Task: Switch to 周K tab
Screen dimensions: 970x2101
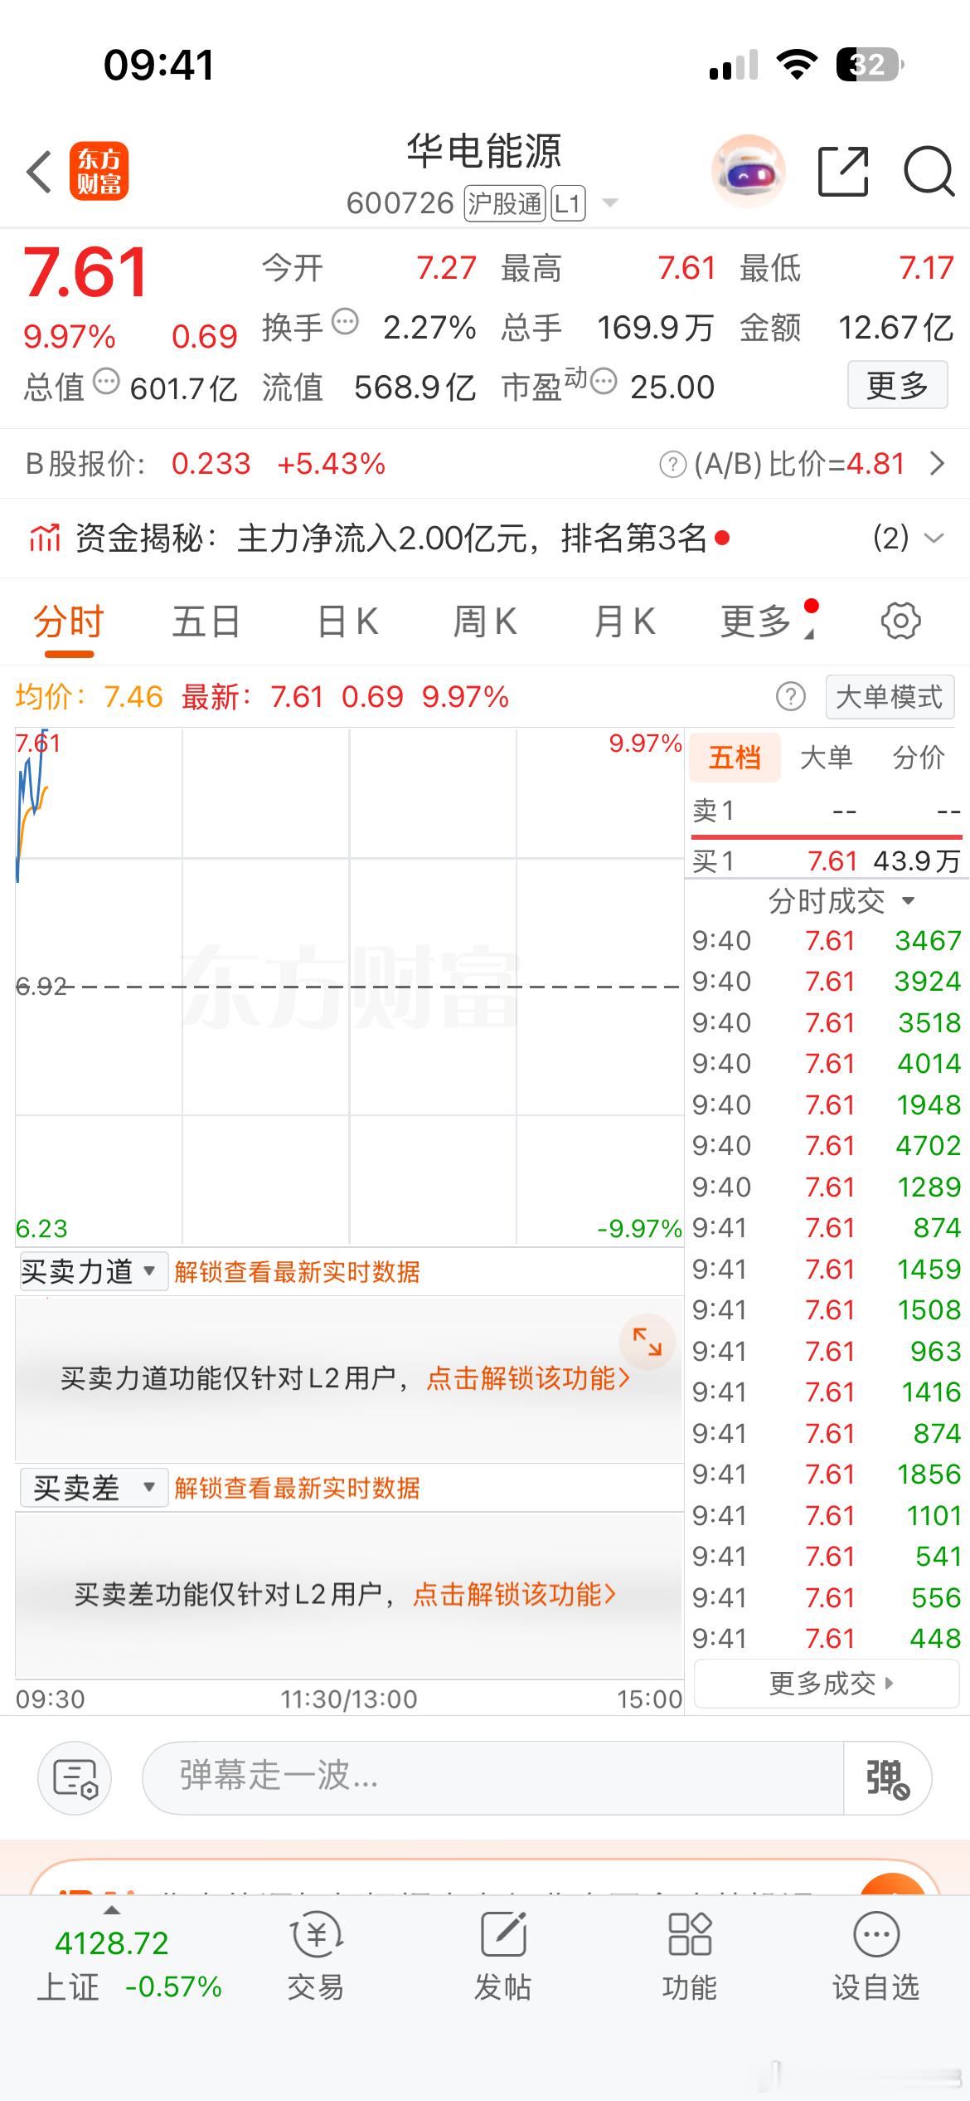Action: pyautogui.click(x=485, y=622)
